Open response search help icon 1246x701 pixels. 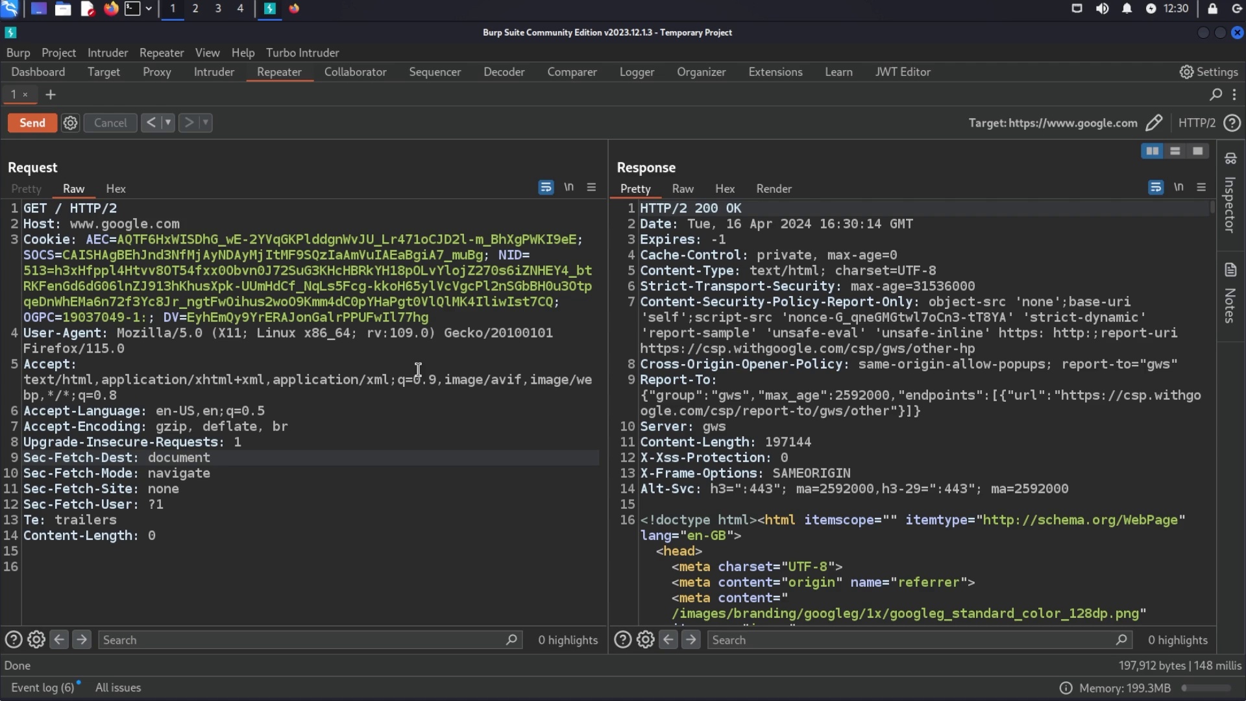click(x=622, y=640)
